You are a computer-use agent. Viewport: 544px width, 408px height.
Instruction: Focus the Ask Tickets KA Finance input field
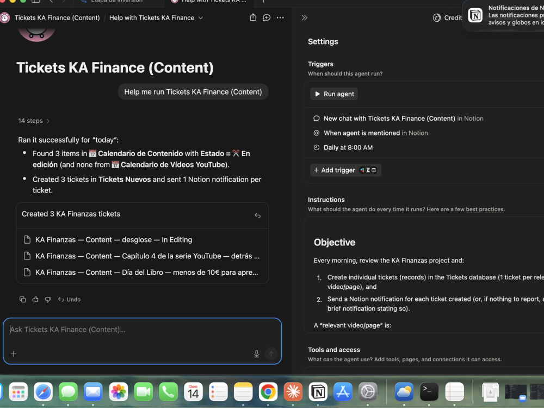(x=142, y=330)
